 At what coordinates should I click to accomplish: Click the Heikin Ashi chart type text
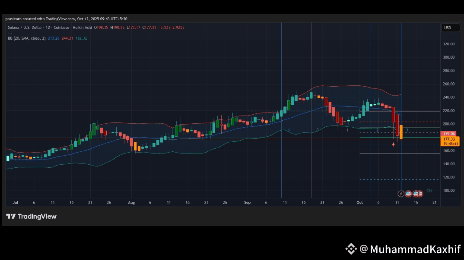pos(82,28)
